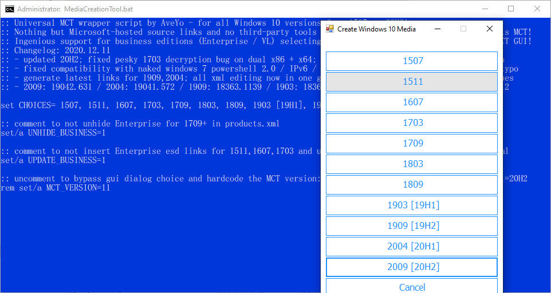Click the 'comment to not insert Enterprise esd' line
This screenshot has height=293, width=551.
[161, 151]
